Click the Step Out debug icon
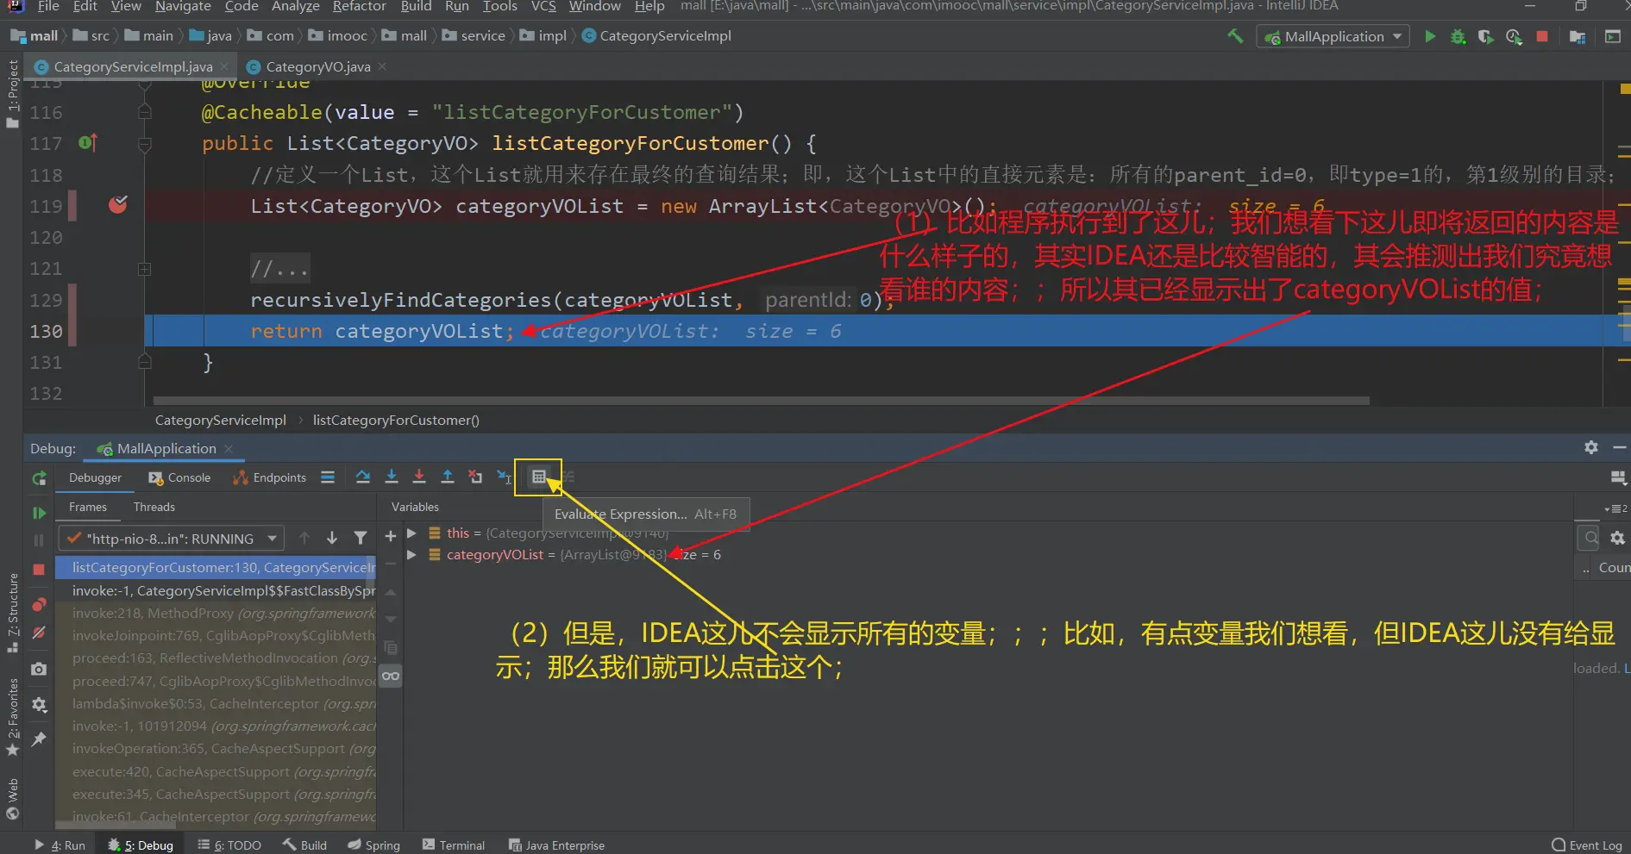Screen dimensions: 1631x854 click(447, 477)
